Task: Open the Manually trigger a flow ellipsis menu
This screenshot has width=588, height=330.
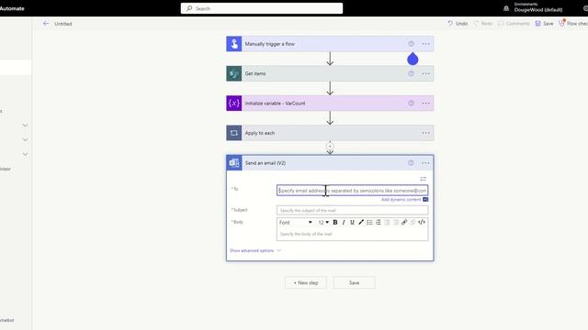Action: point(425,44)
